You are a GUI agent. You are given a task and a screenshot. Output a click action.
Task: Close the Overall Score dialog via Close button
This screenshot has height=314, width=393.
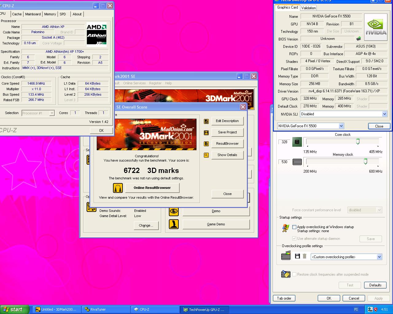tap(227, 194)
